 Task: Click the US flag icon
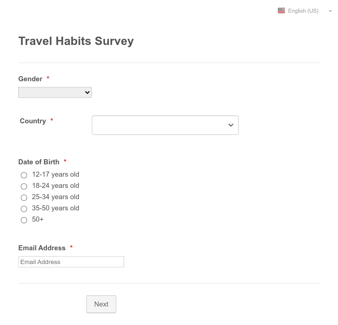(281, 11)
